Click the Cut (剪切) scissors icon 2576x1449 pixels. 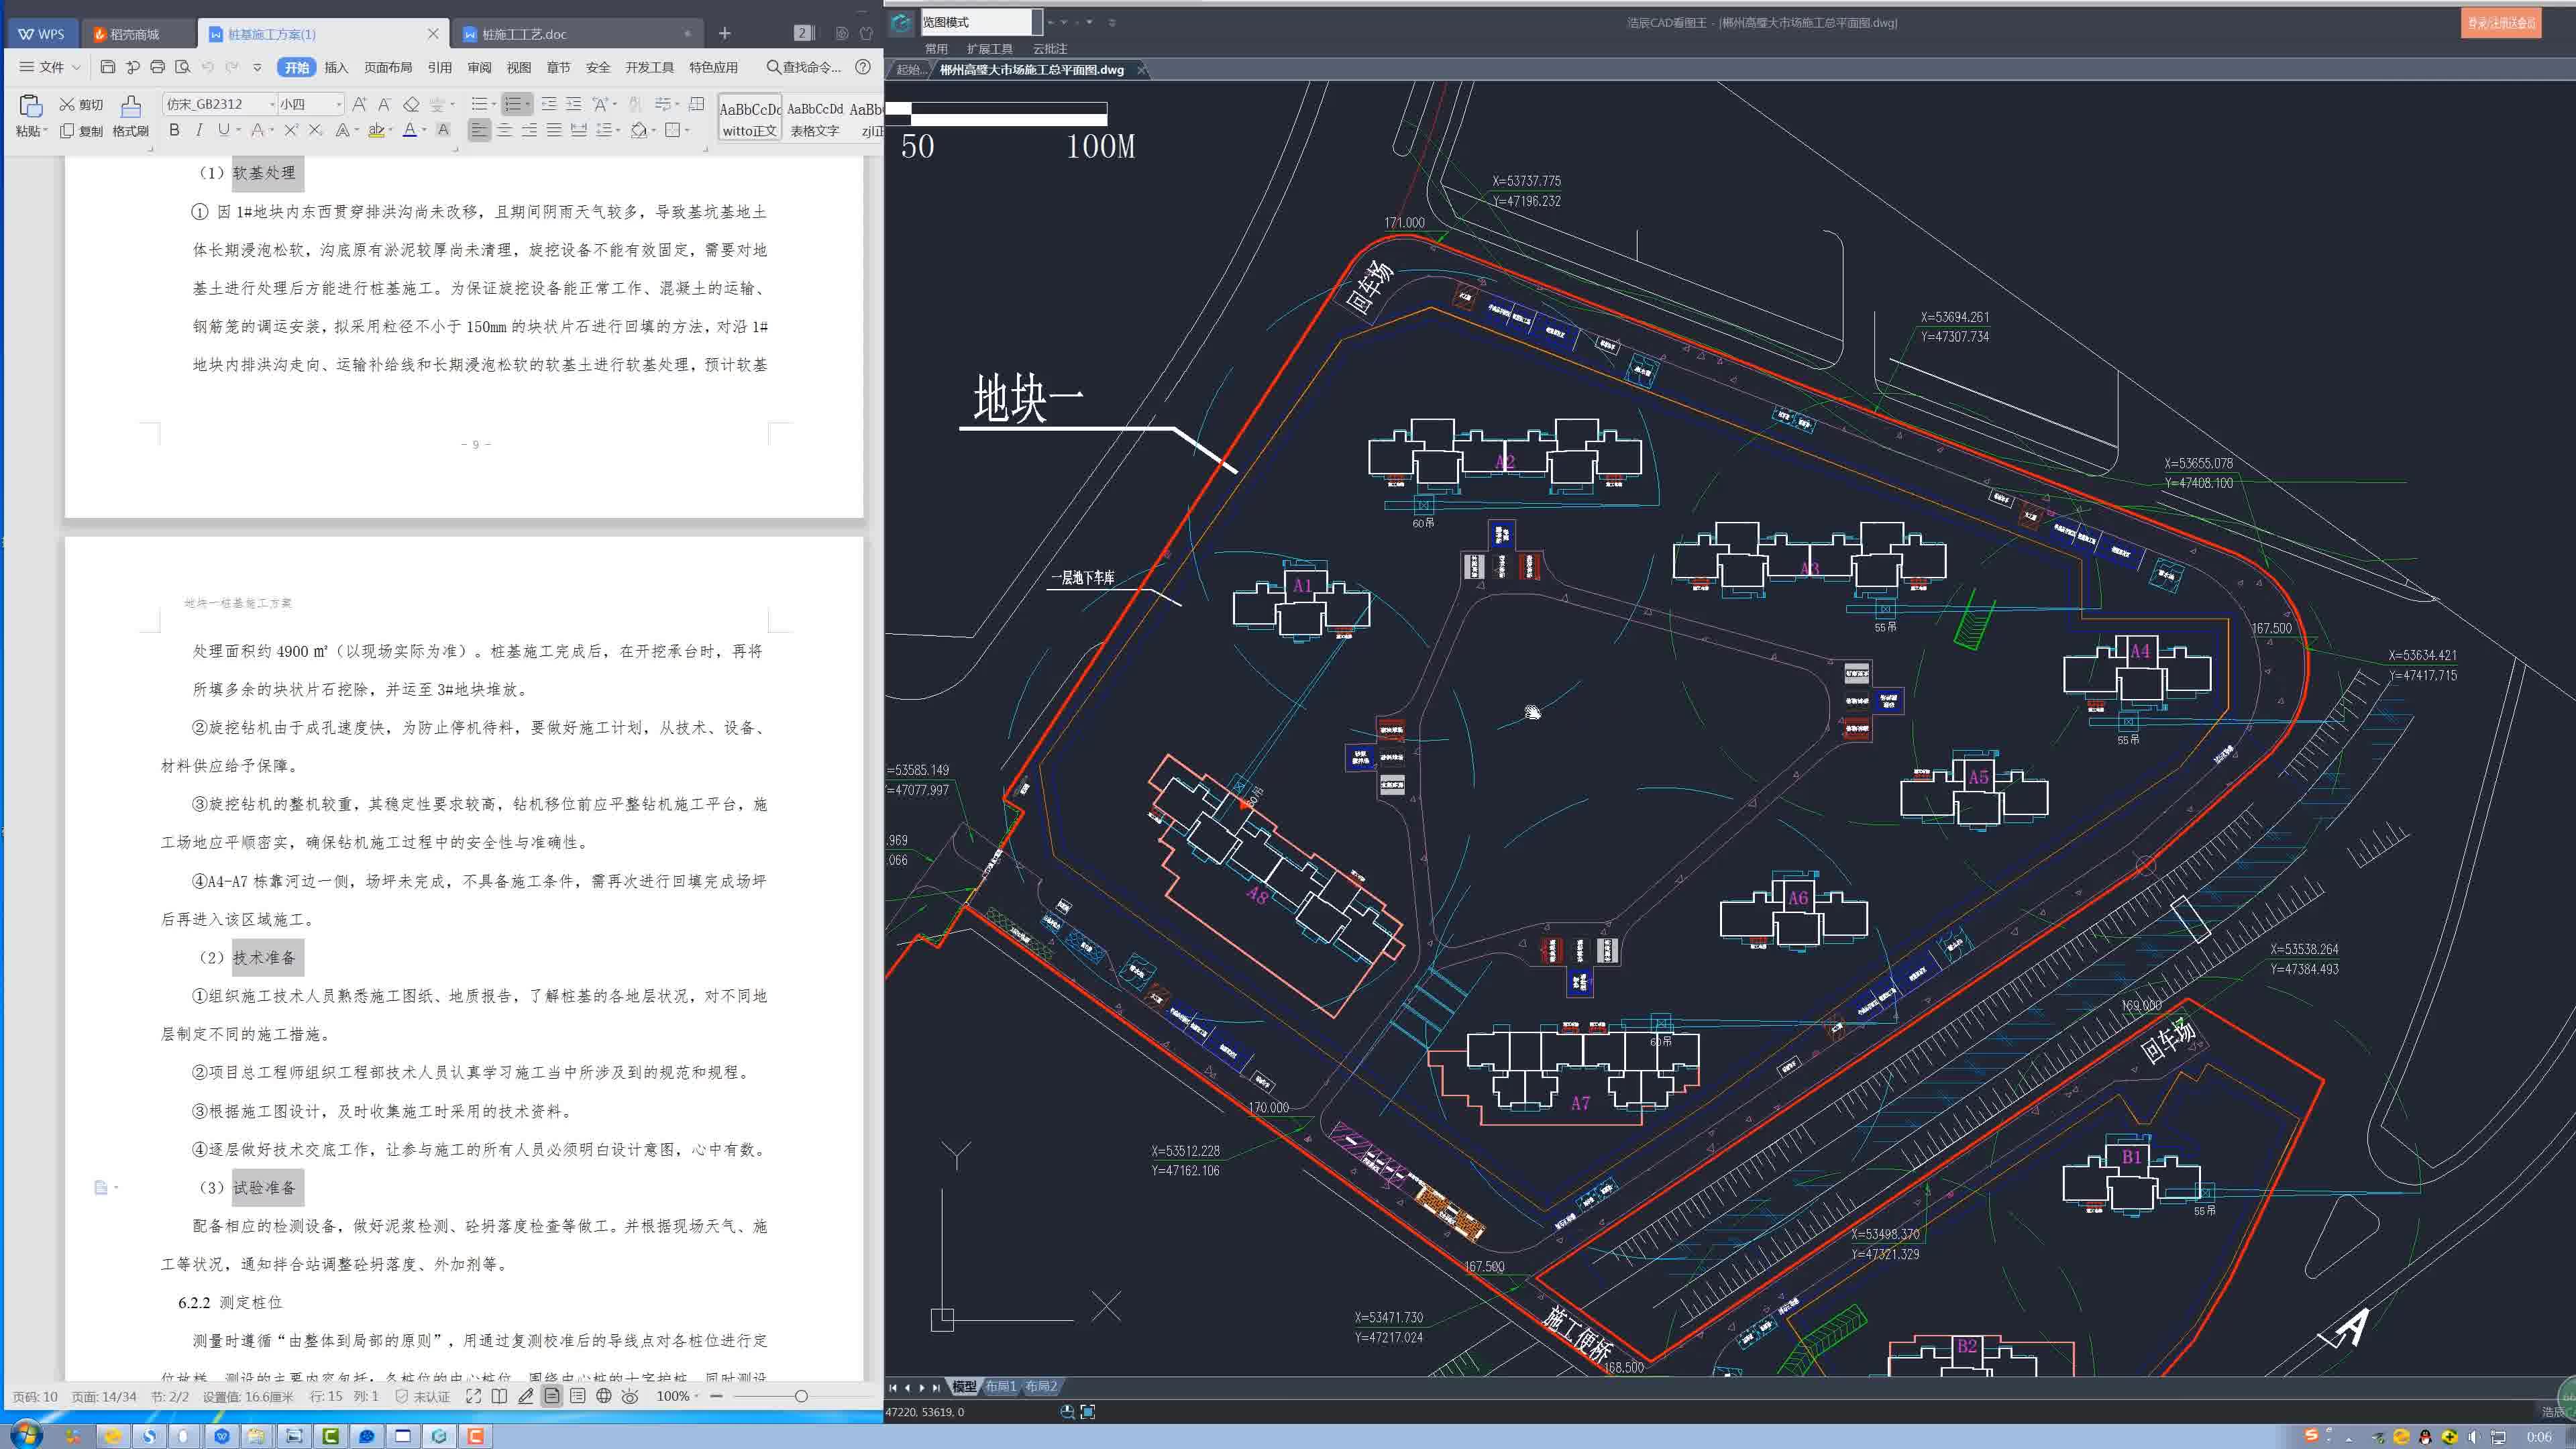[67, 104]
